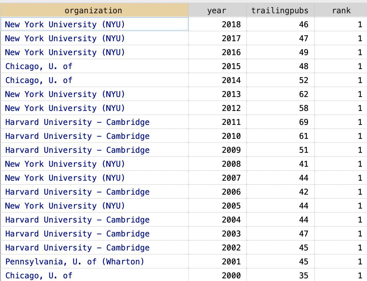This screenshot has height=281, width=367.
Task: Click the trailingpubs value 69
Action: (303, 122)
